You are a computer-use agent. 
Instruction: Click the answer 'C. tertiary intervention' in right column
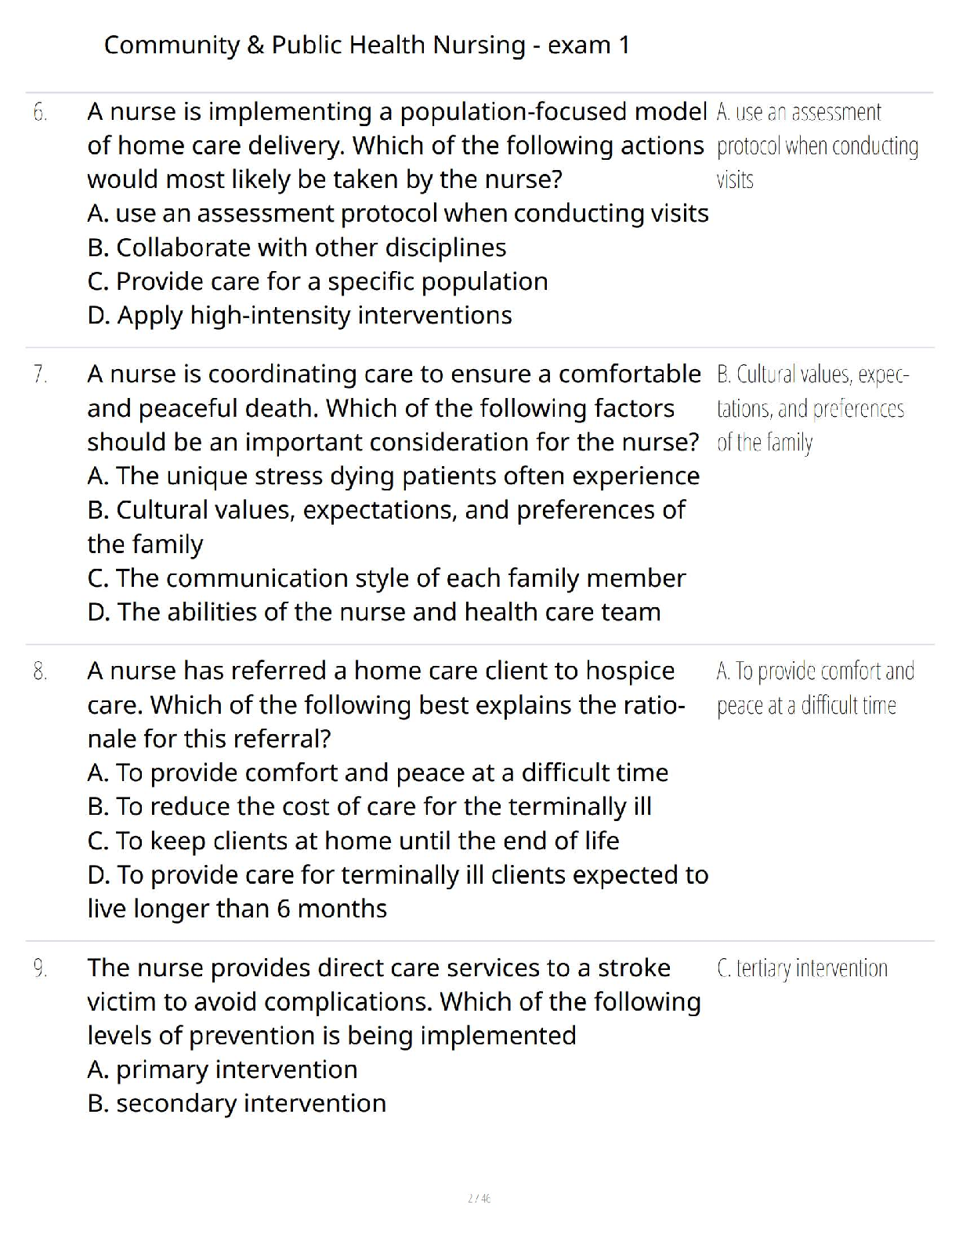[x=802, y=968]
